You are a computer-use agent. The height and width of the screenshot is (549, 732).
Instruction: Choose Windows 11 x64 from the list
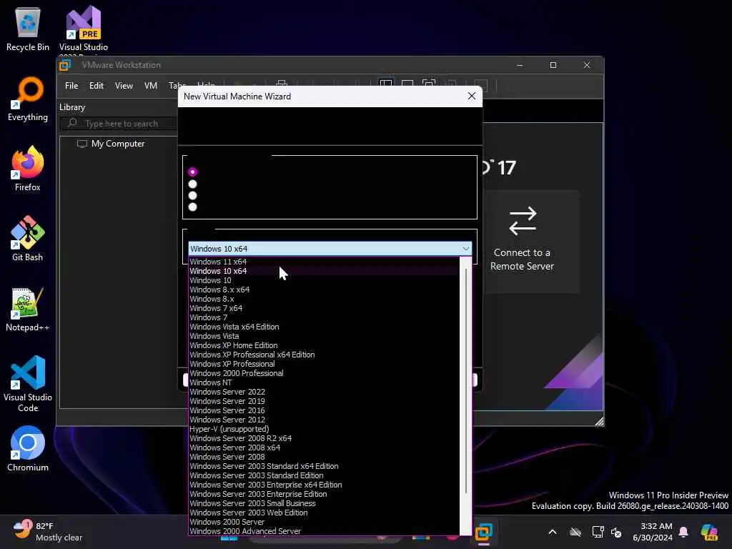pos(324,262)
